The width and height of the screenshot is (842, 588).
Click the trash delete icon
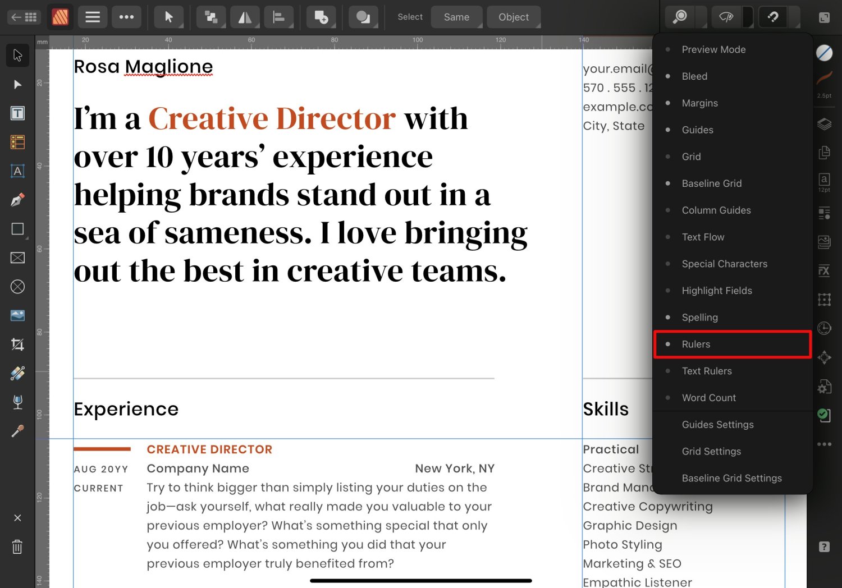(17, 546)
